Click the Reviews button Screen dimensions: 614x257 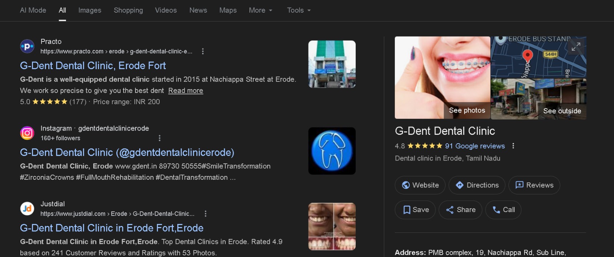(534, 185)
